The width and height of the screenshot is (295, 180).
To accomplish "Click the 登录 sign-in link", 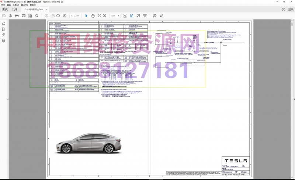I will pos(291,10).
